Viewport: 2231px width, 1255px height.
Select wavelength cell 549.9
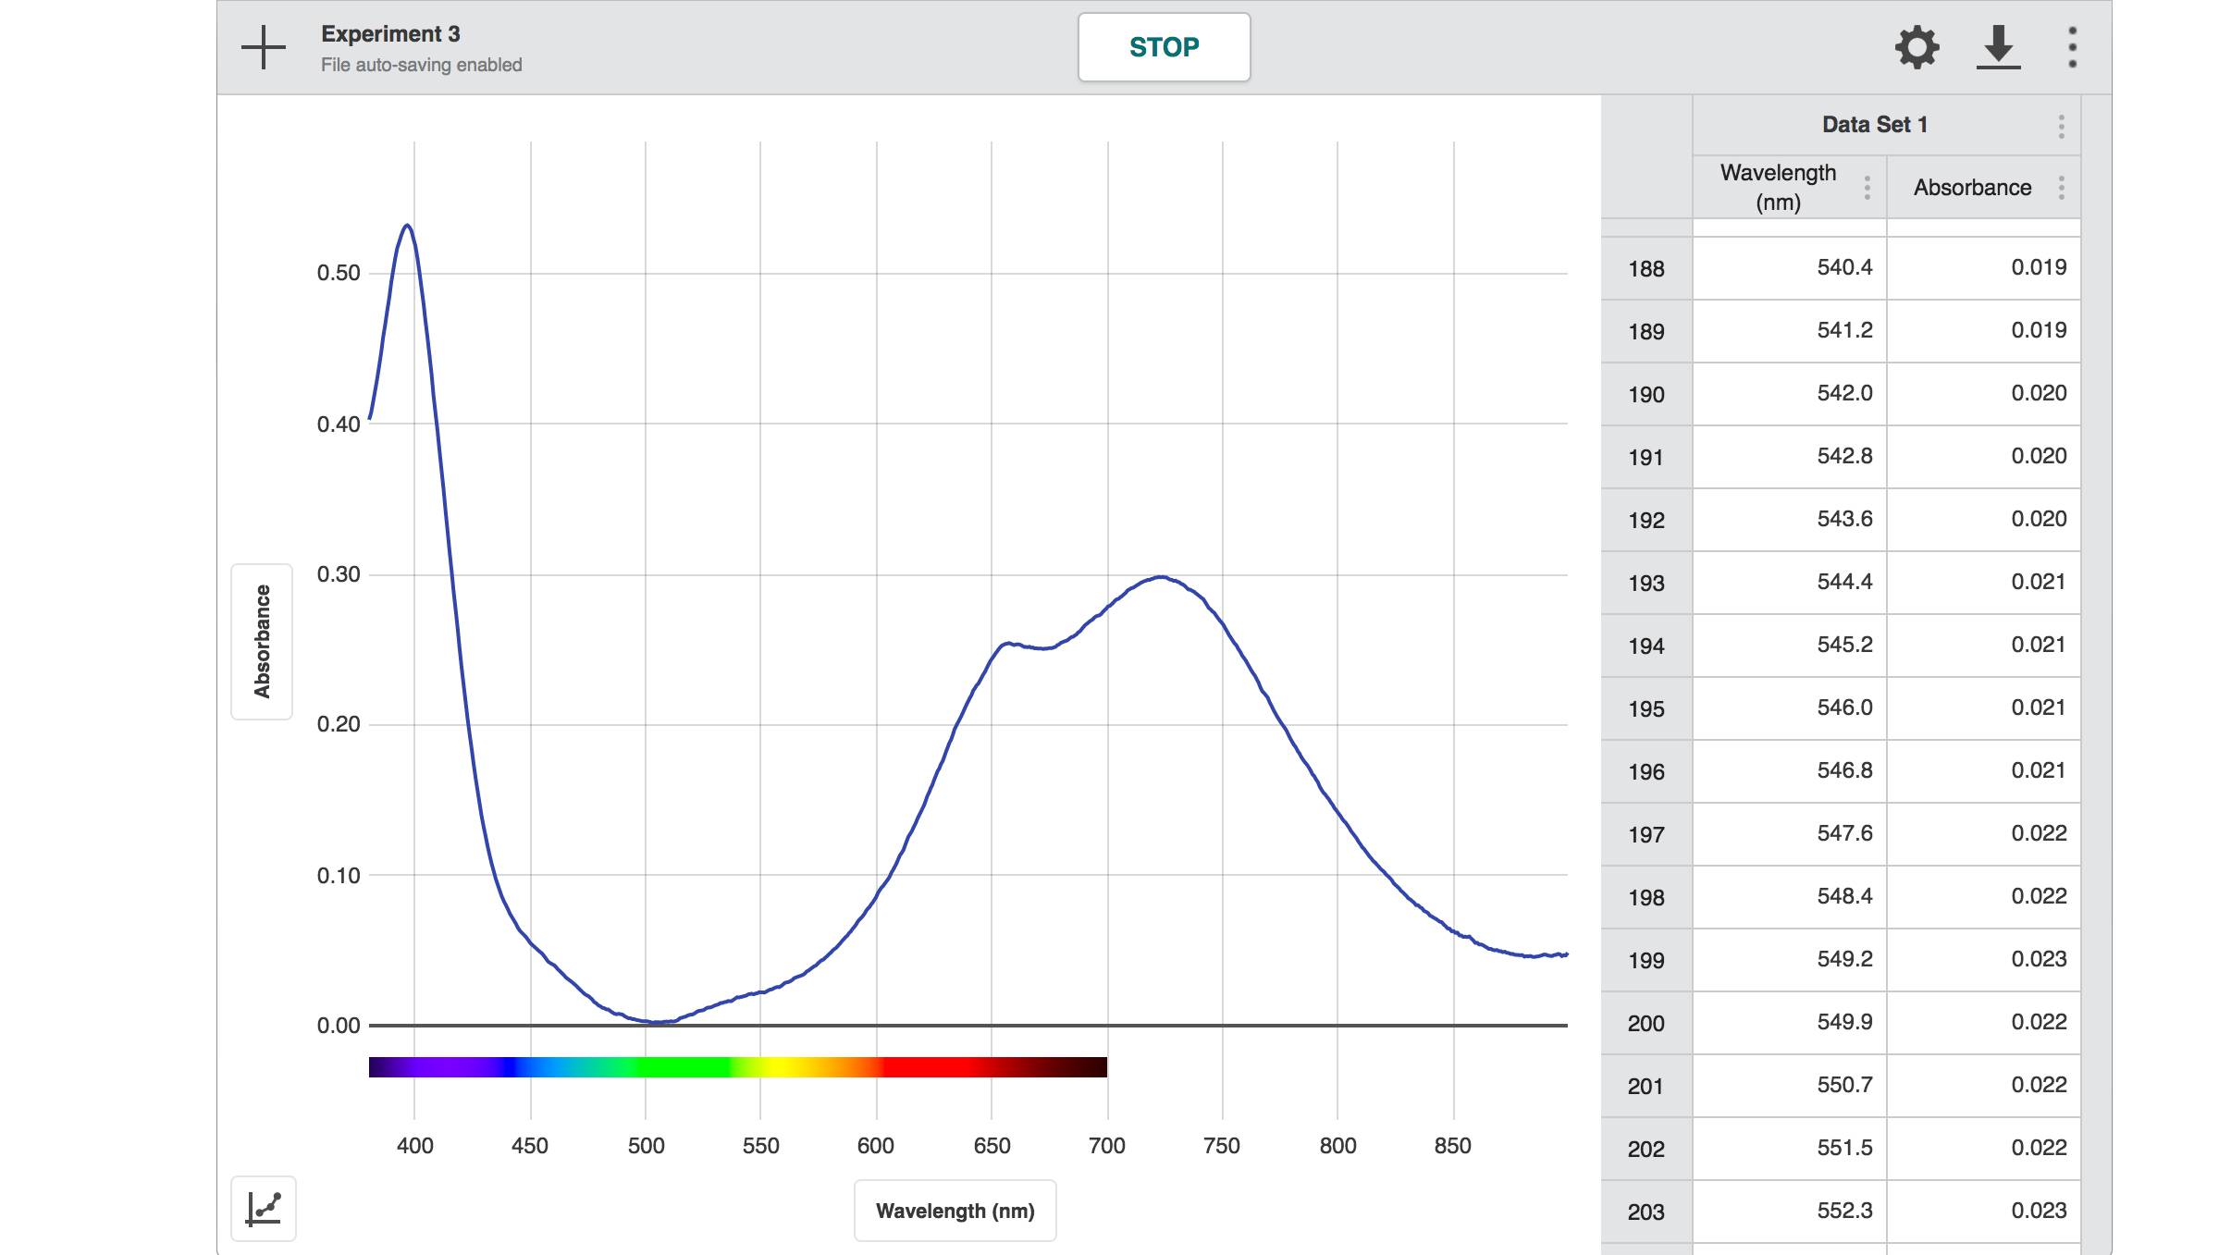(x=1790, y=1022)
